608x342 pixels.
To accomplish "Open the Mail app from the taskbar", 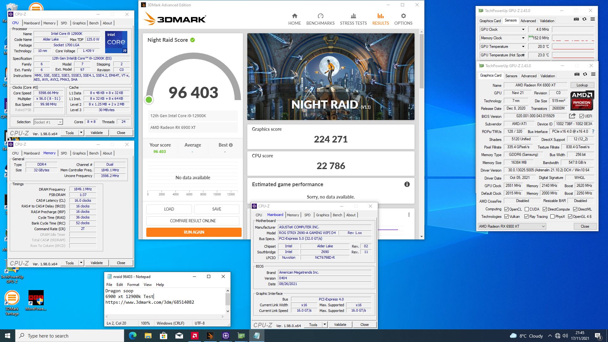I will [x=179, y=336].
